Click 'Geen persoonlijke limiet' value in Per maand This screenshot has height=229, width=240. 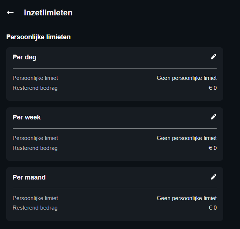coord(187,198)
